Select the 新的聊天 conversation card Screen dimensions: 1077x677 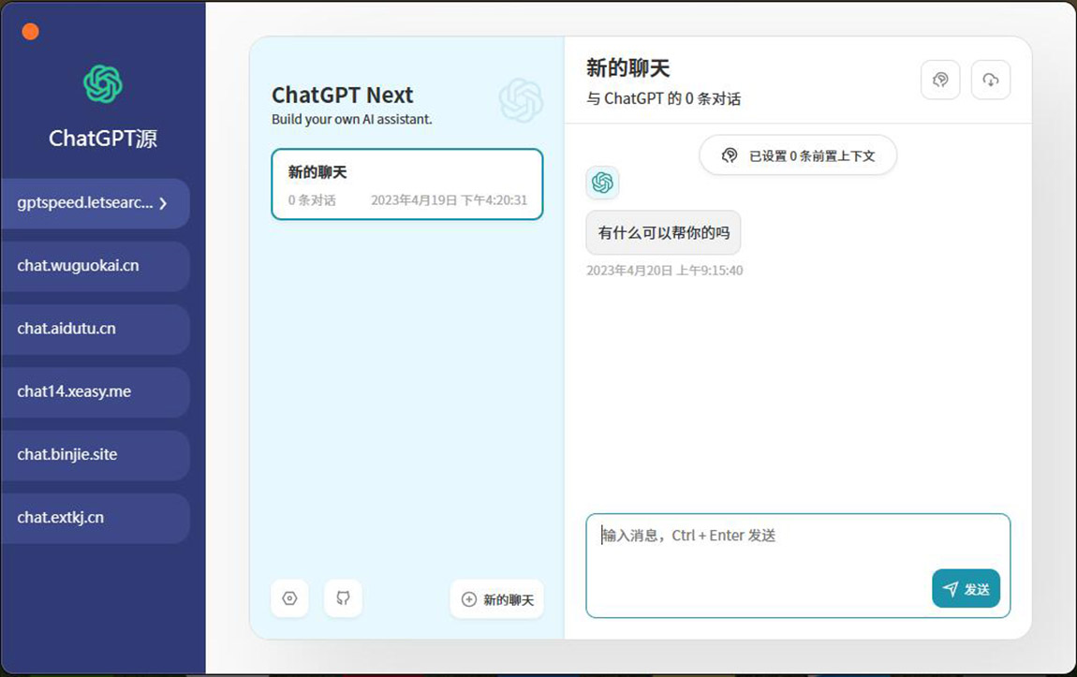406,184
